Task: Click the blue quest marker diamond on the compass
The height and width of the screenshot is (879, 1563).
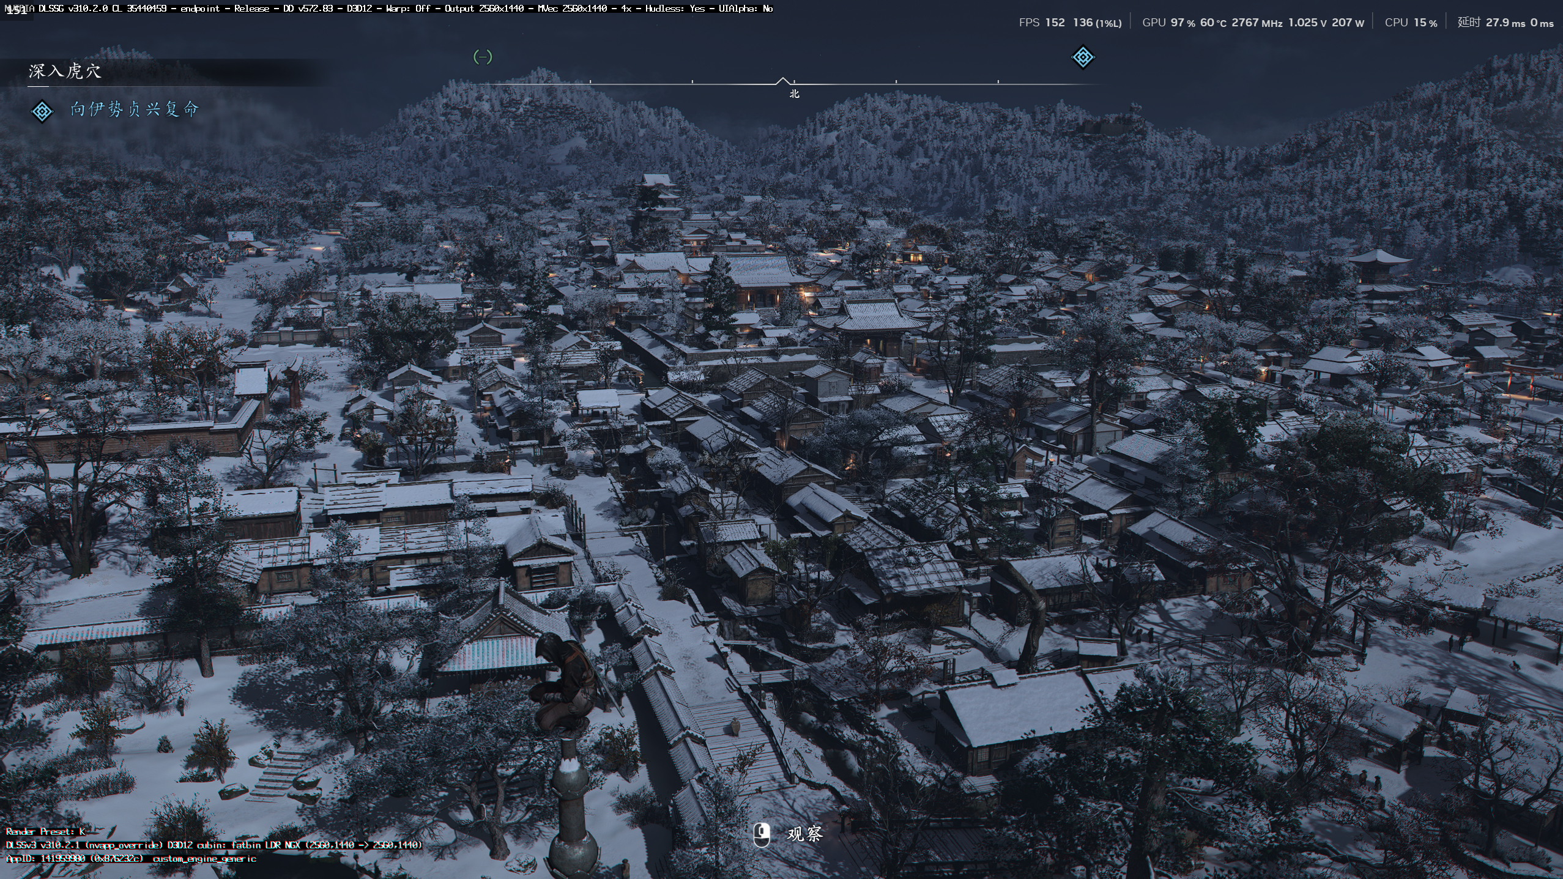Action: coord(1083,57)
